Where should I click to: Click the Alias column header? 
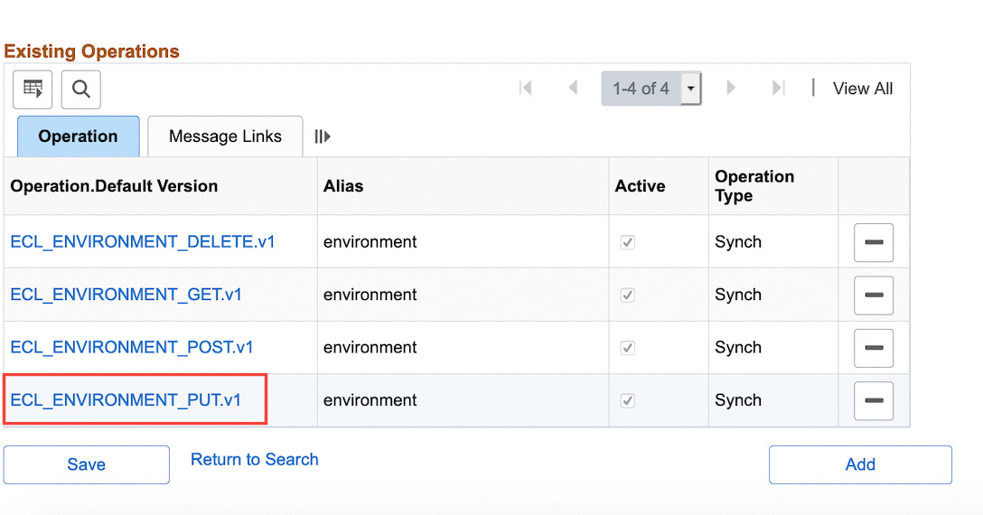click(343, 186)
